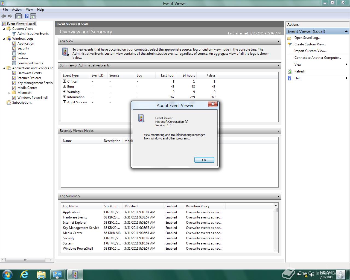350x280 pixels.
Task: Select the Forwarded Events log icon
Action: [14, 63]
